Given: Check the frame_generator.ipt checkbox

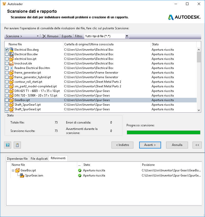Looking at the screenshot, I should (x=7, y=73).
